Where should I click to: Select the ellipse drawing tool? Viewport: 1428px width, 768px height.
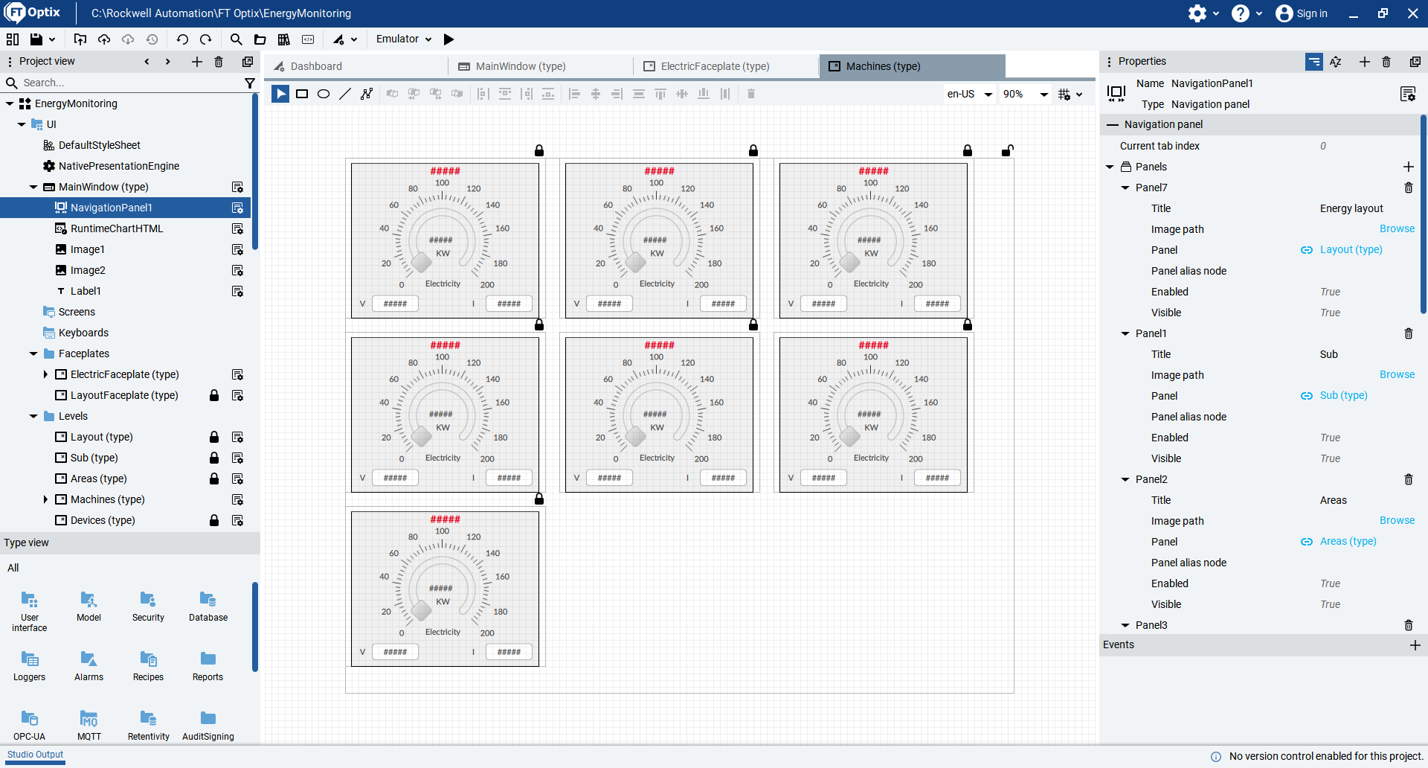324,94
